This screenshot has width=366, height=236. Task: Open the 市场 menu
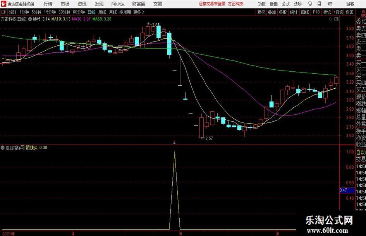(65, 4)
